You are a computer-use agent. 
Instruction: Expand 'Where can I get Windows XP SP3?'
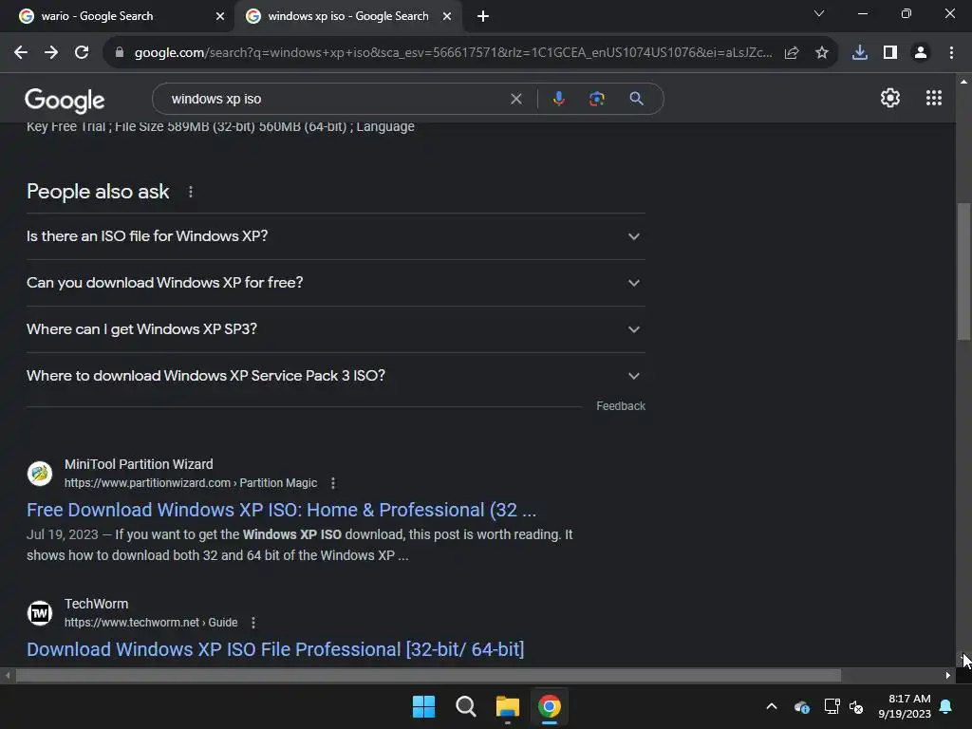tap(336, 329)
